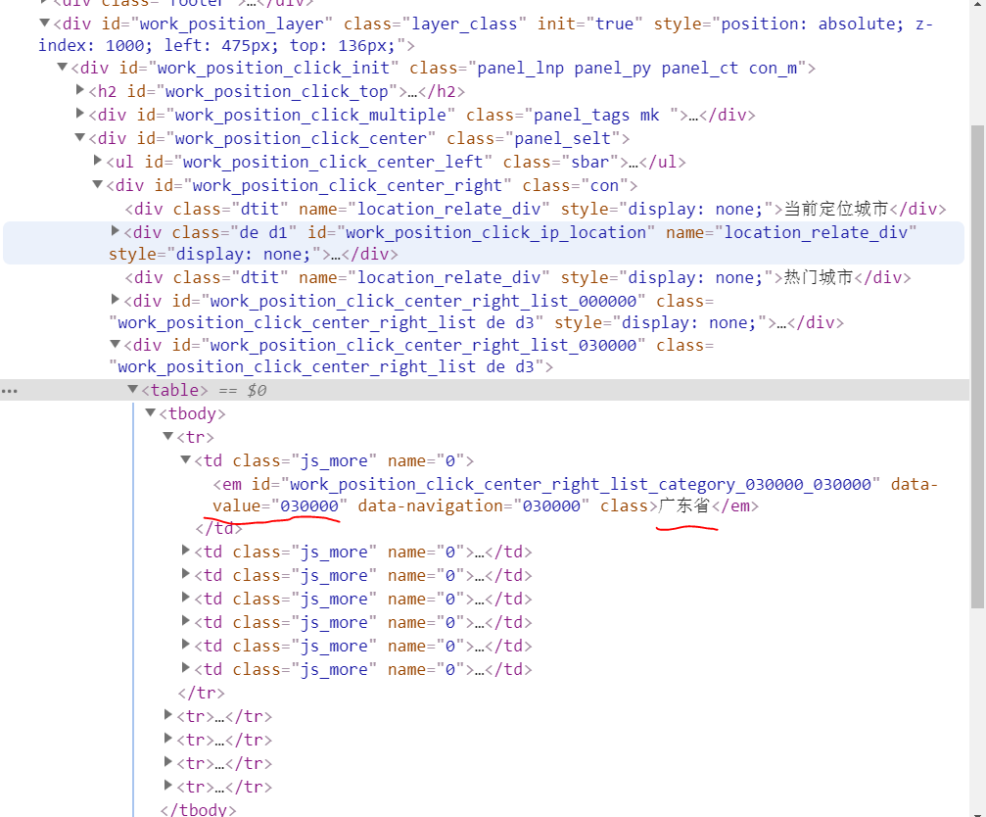Select the div containing 热门城市

pos(518,277)
